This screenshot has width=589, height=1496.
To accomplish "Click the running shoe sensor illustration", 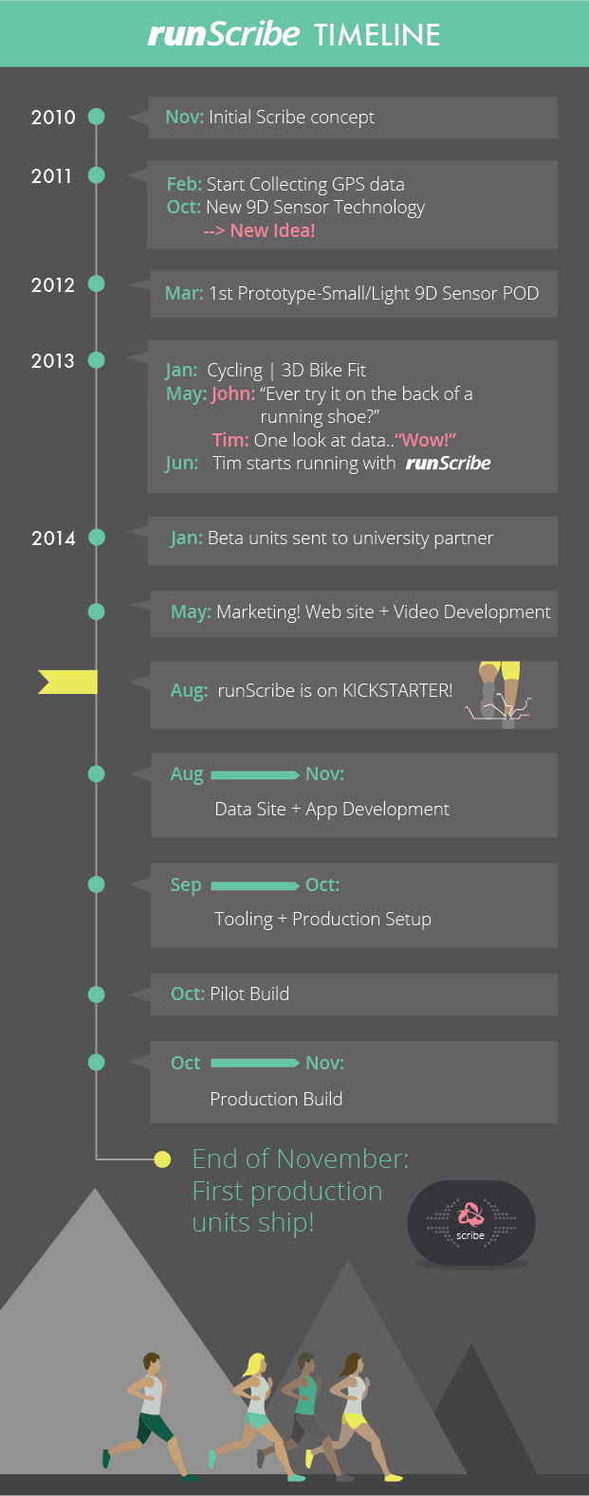I will click(500, 694).
